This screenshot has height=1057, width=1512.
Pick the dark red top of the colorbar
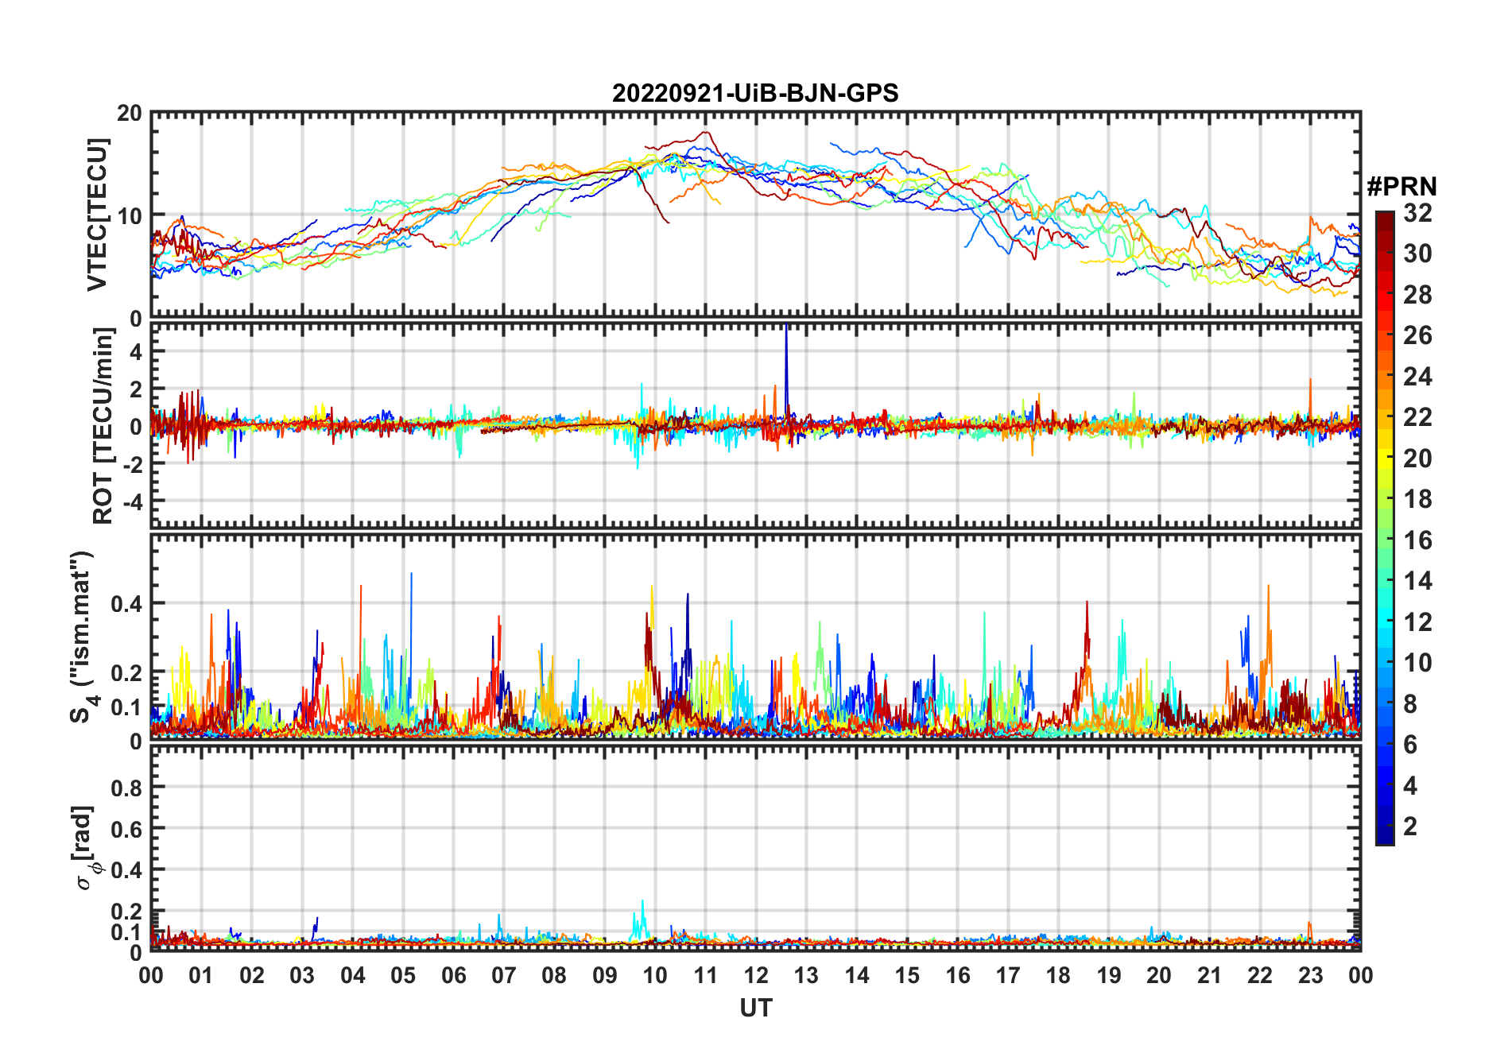(1384, 218)
